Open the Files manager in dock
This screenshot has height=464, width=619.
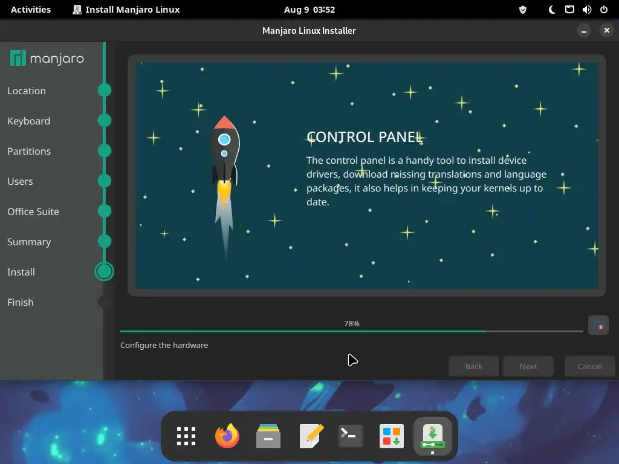coord(268,436)
